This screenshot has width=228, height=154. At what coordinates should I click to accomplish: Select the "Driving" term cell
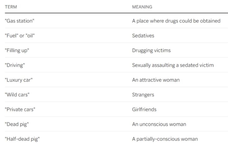pyautogui.click(x=15, y=65)
